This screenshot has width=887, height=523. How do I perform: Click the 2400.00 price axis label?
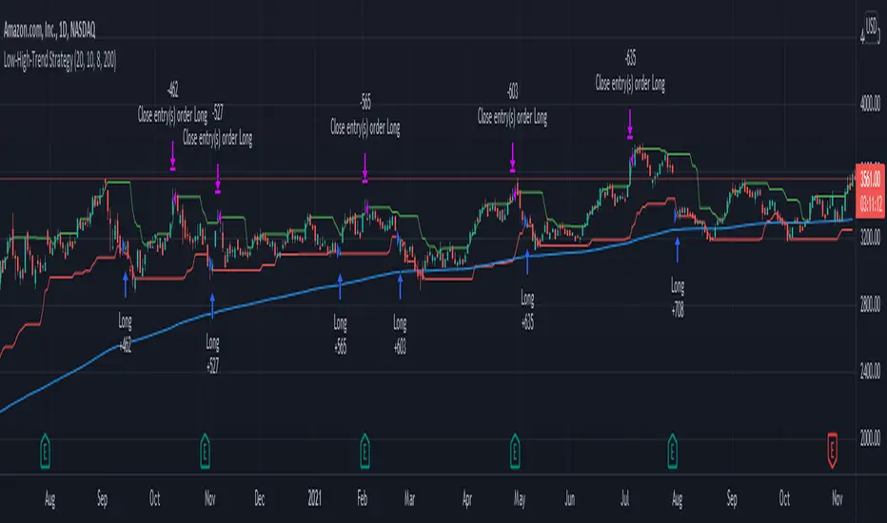coord(870,372)
